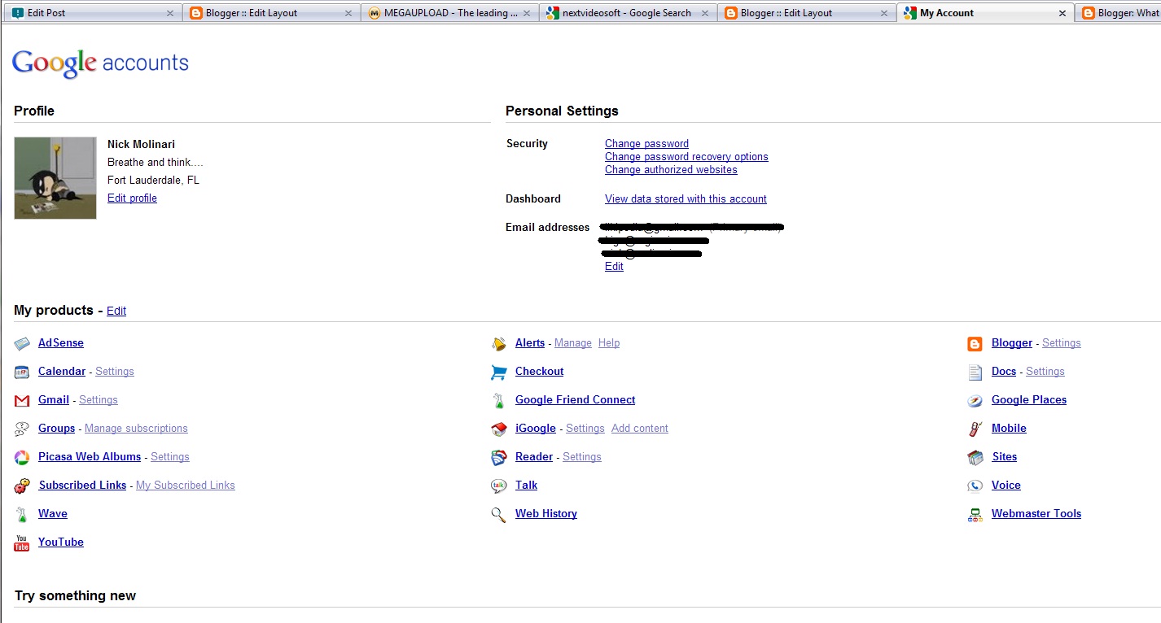Open iGoogle Add content link

(x=640, y=429)
